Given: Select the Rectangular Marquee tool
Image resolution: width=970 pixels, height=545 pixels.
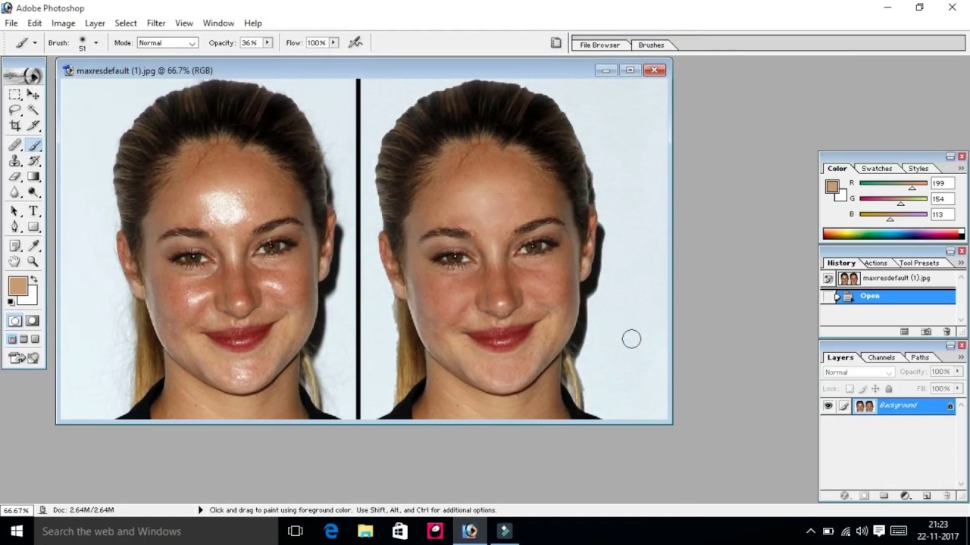Looking at the screenshot, I should 15,95.
